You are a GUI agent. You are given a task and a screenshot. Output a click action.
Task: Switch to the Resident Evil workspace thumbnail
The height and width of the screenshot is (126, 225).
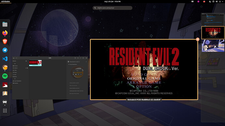[x=213, y=32]
